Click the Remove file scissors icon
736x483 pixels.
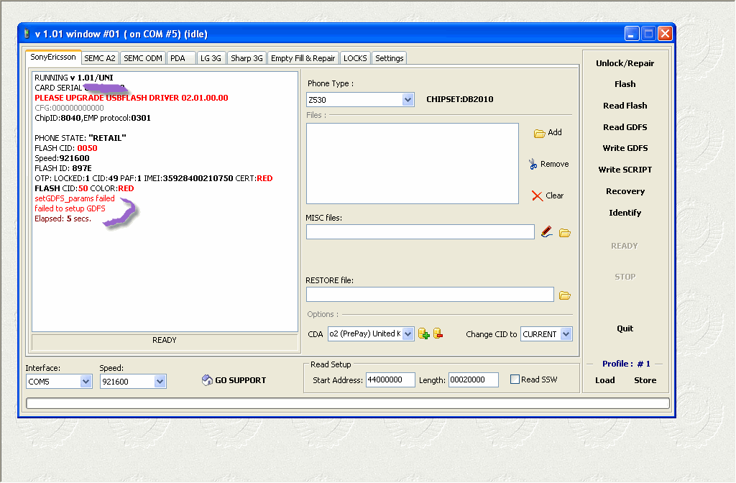tap(533, 165)
